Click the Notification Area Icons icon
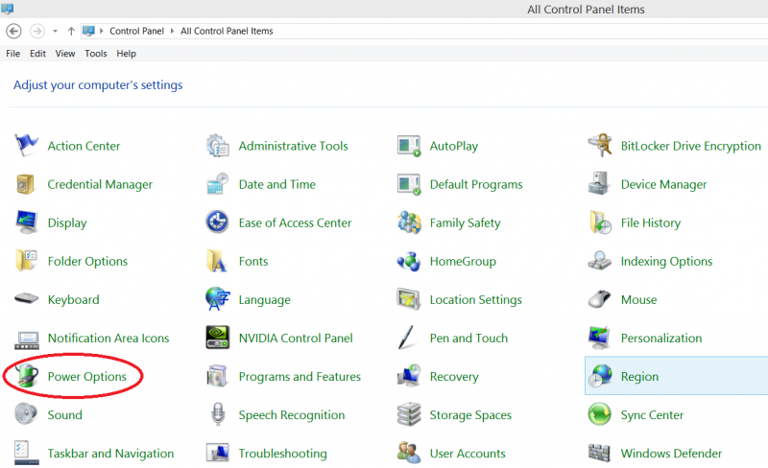This screenshot has width=768, height=468. pos(27,339)
